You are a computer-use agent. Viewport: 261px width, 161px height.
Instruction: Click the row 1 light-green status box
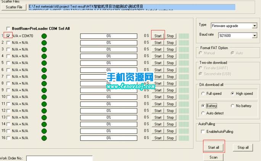coord(184,36)
